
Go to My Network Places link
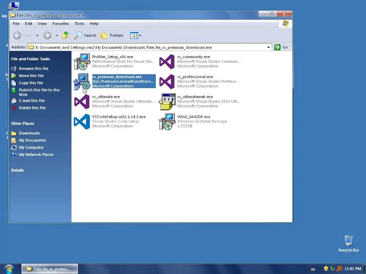[36, 155]
